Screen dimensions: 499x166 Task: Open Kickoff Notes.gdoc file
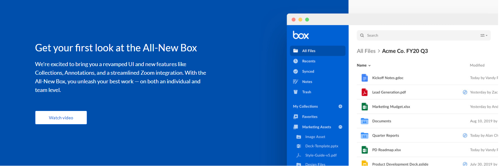click(388, 78)
